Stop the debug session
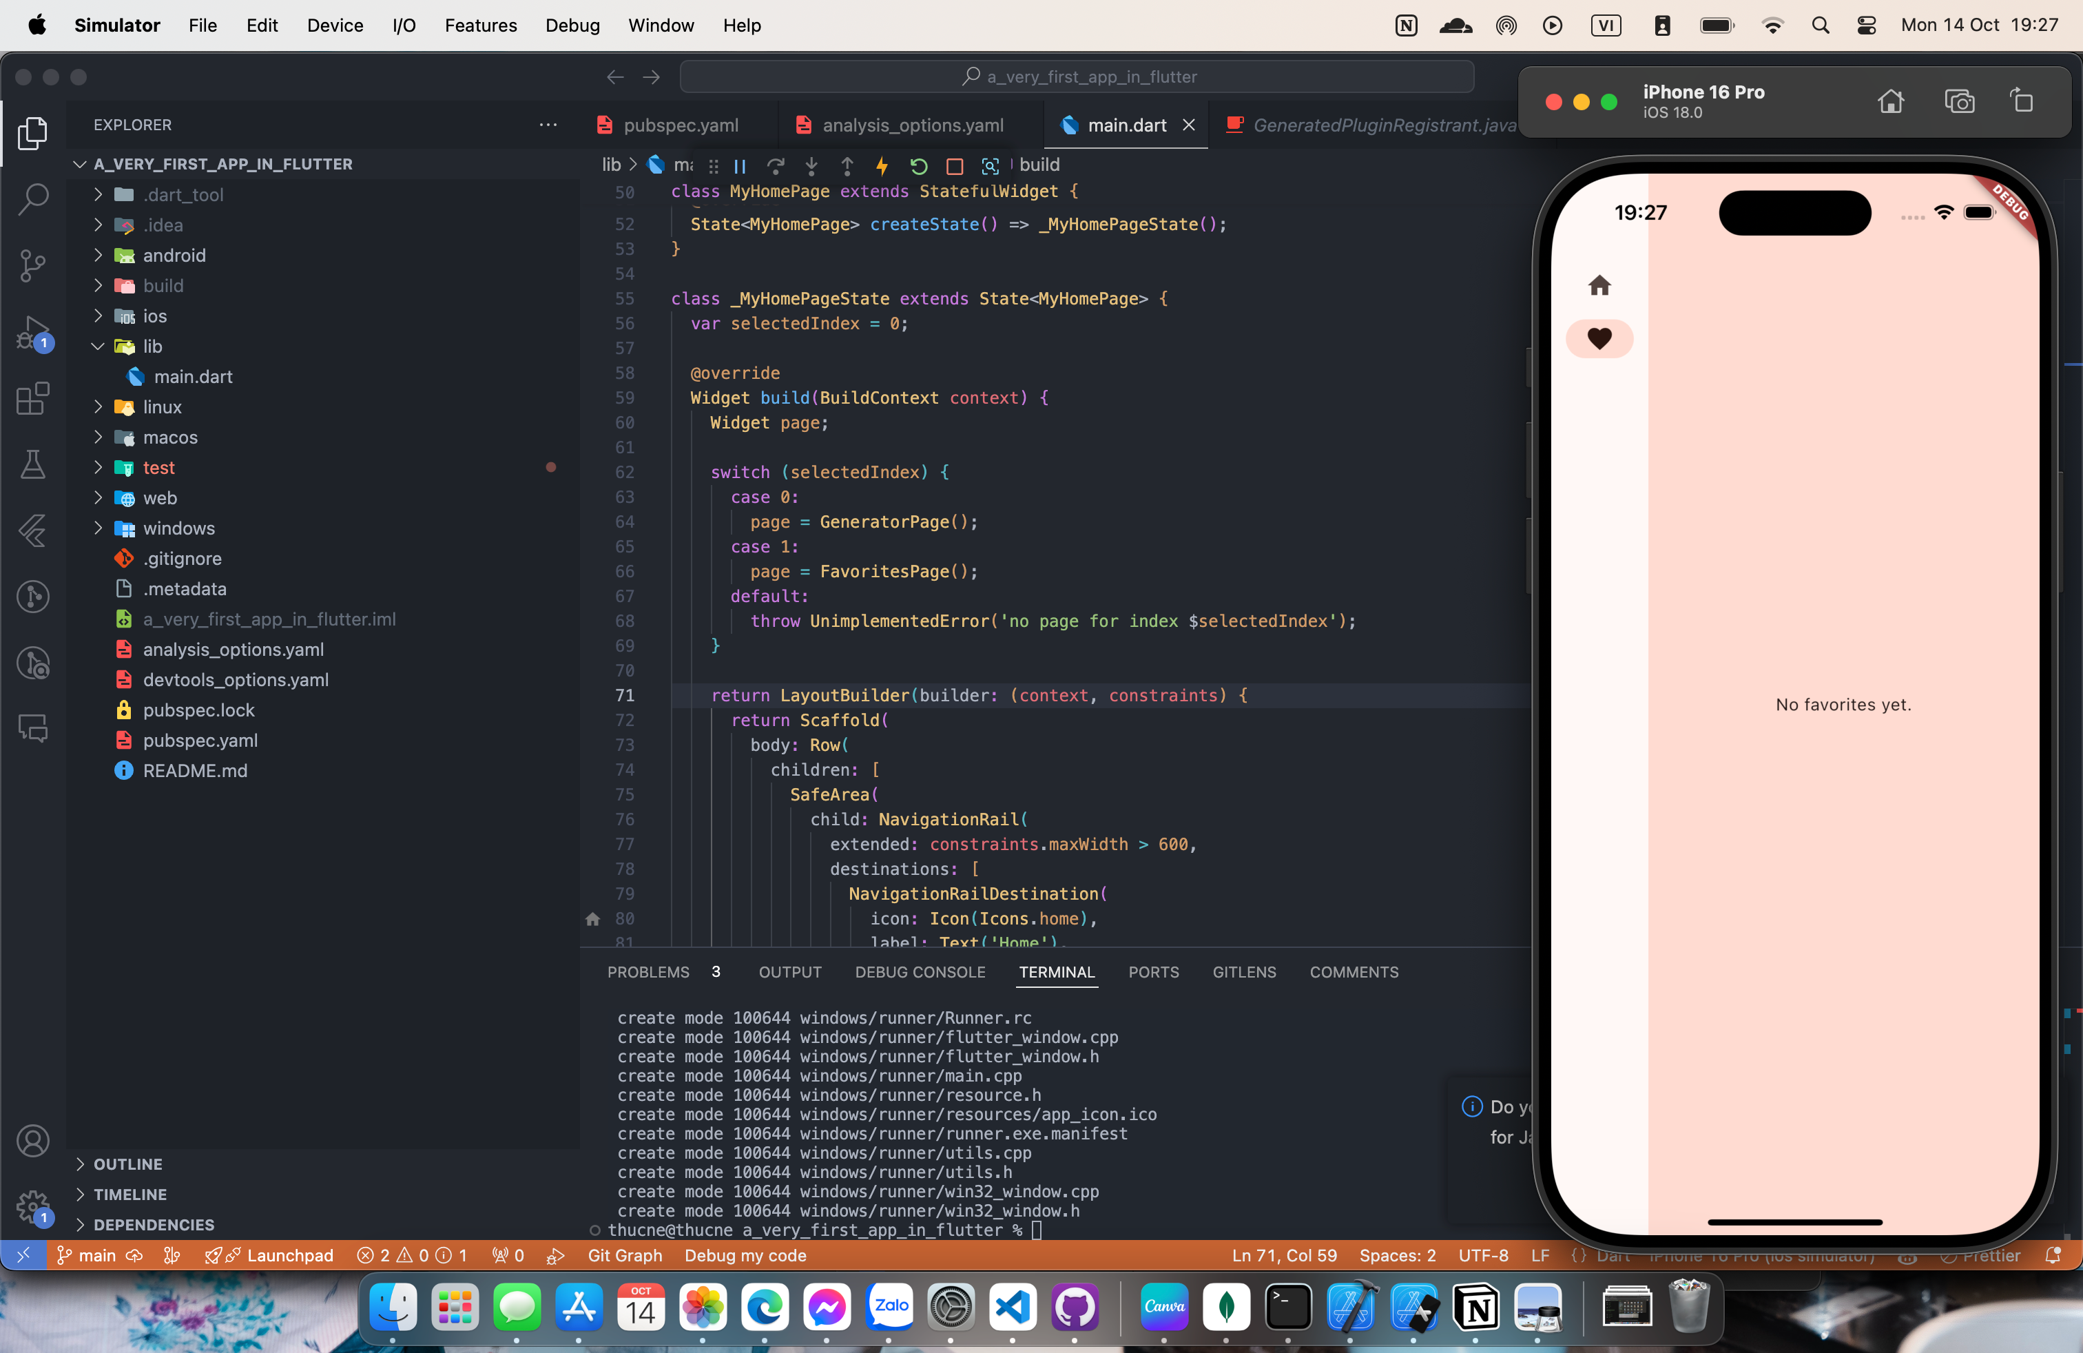 [x=955, y=165]
